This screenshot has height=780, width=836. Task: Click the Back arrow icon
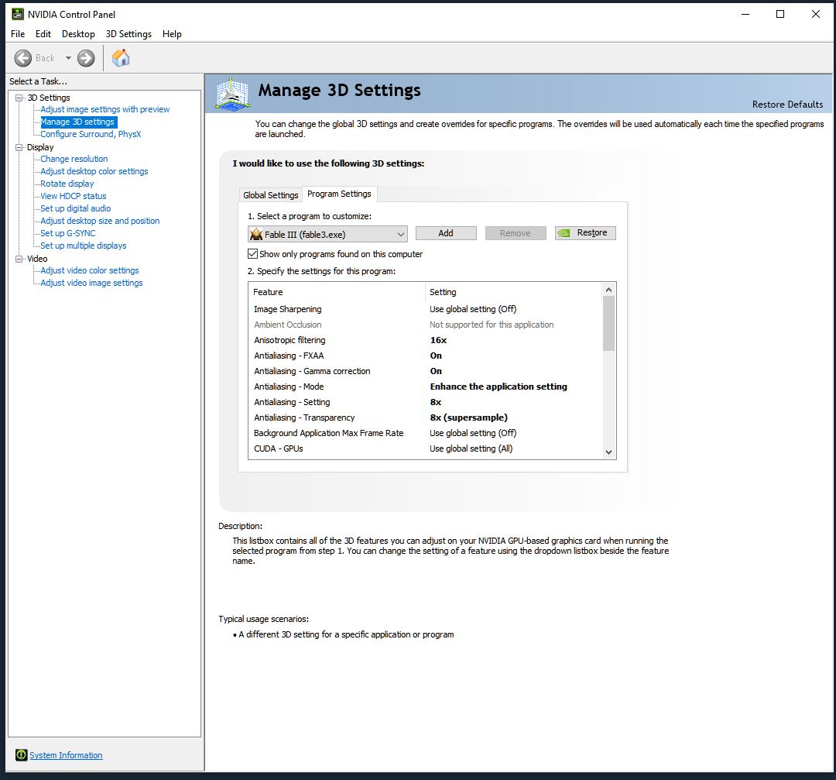coord(23,58)
